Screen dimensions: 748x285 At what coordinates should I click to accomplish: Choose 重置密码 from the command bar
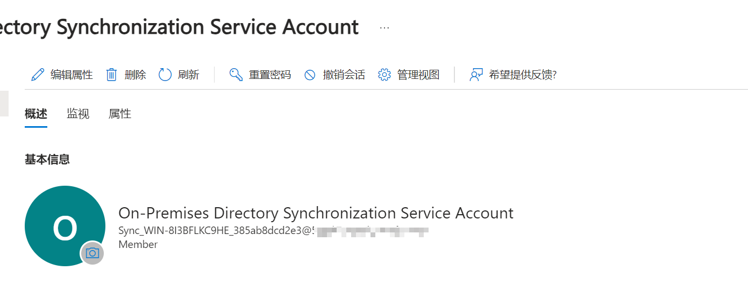point(270,75)
